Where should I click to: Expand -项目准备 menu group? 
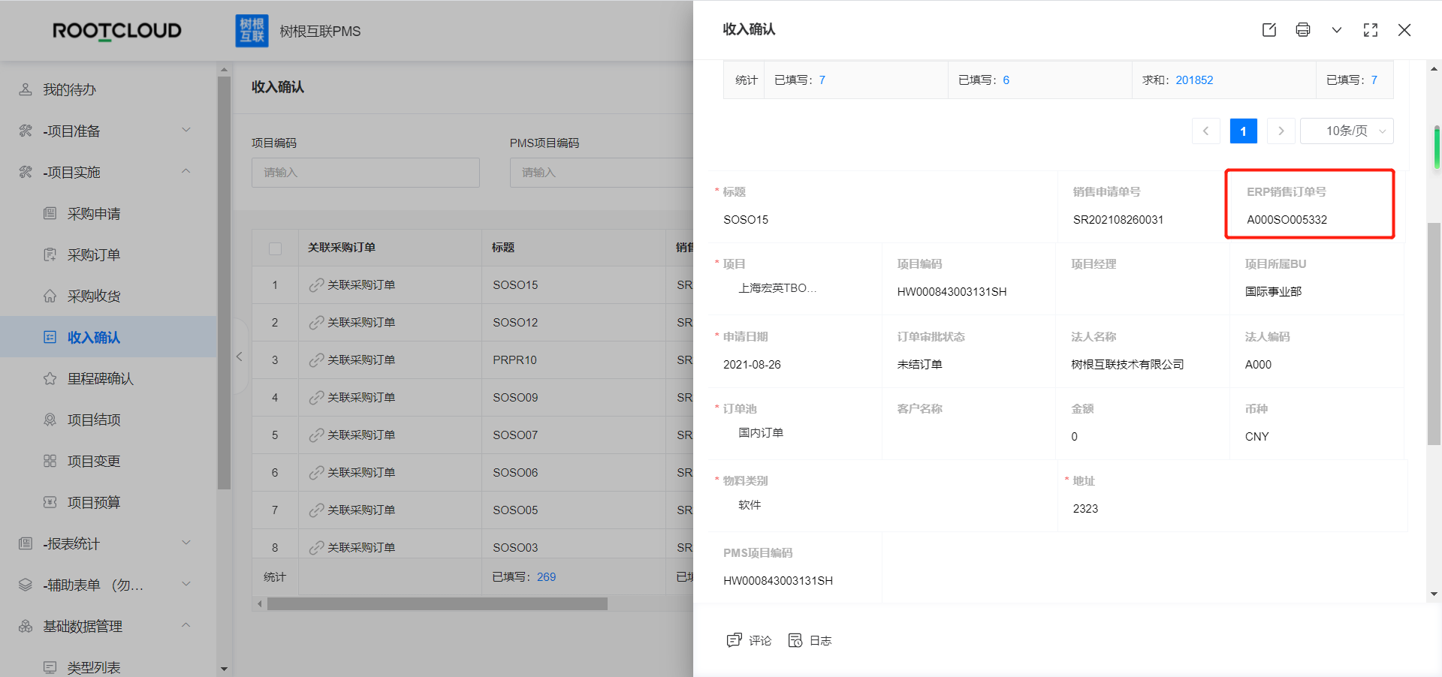tap(108, 131)
